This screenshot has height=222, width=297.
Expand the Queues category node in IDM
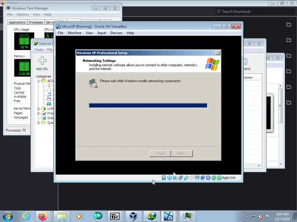(38, 123)
